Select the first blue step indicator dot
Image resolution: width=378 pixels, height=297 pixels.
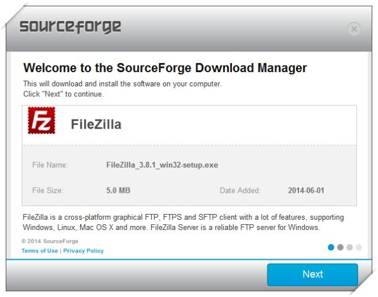331,247
